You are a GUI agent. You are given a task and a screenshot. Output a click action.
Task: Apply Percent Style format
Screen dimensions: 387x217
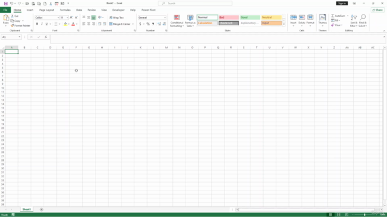pos(148,24)
